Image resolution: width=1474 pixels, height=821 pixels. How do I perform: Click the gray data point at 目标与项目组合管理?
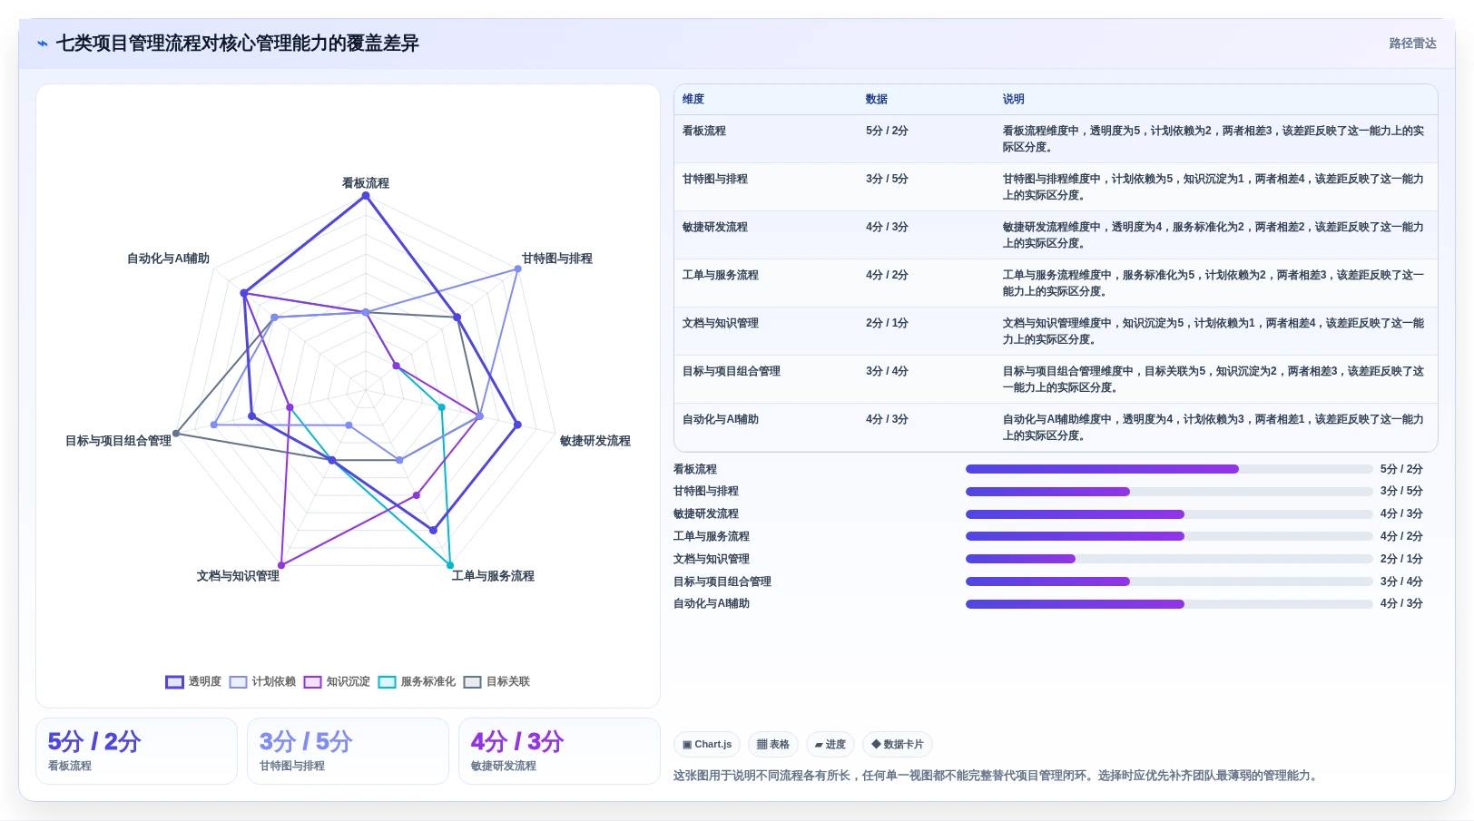pyautogui.click(x=176, y=434)
